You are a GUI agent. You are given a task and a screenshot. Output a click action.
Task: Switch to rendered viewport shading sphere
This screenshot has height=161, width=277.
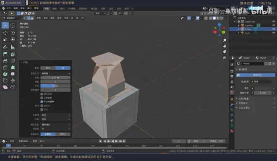[x=222, y=18]
